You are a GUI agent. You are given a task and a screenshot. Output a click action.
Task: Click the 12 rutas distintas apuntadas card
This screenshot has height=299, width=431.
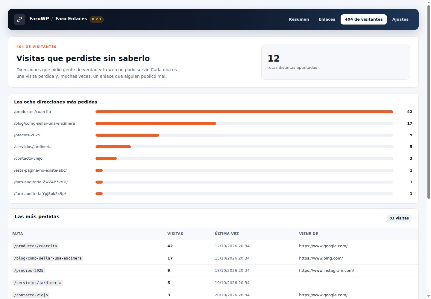pos(336,62)
